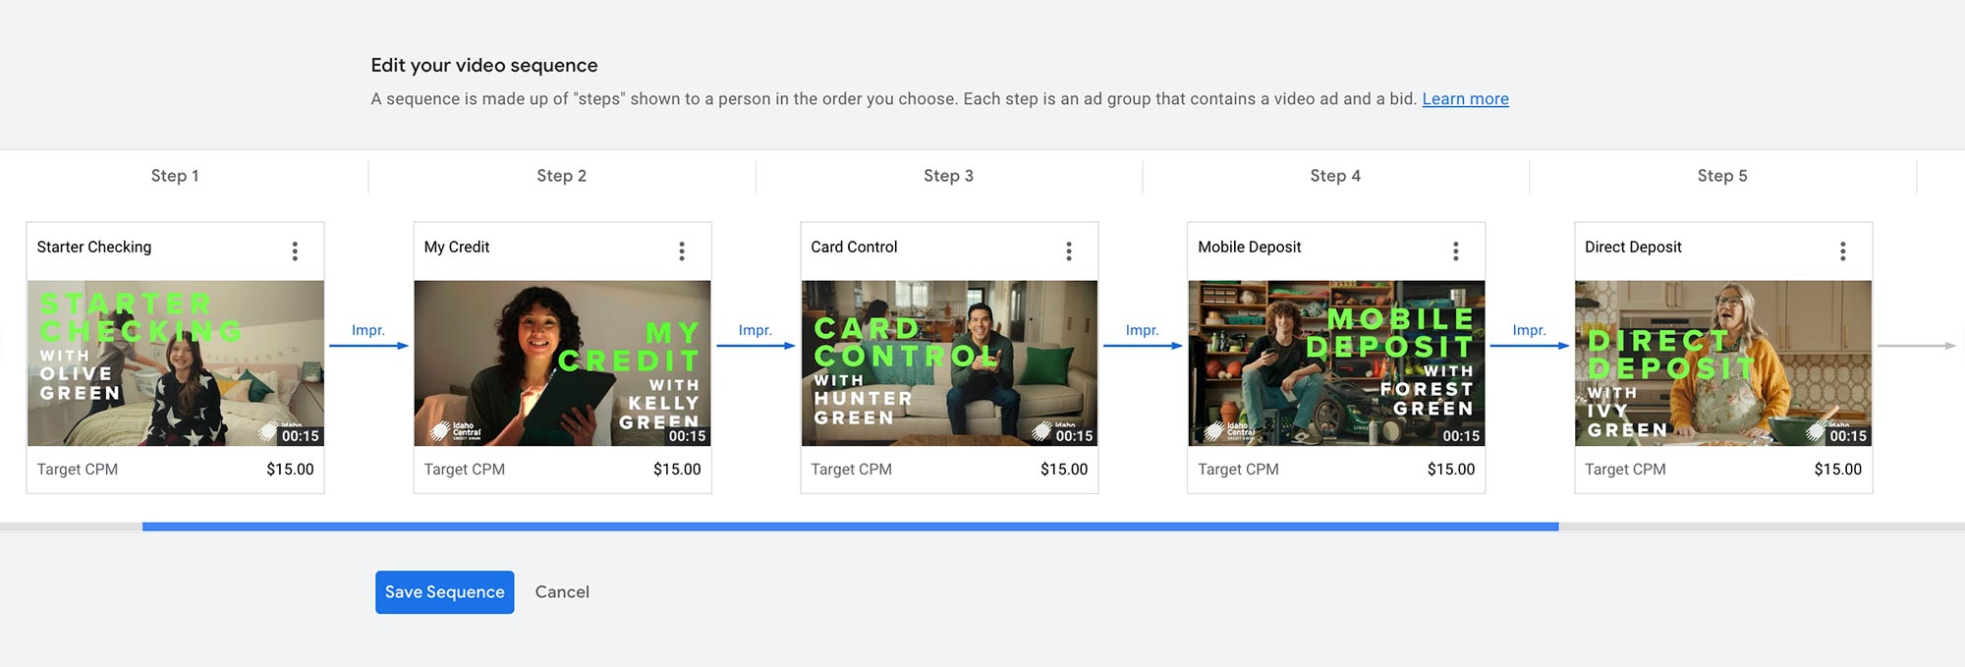Click the blue horizontal scrollbar
The image size is (1965, 667).
tap(850, 528)
